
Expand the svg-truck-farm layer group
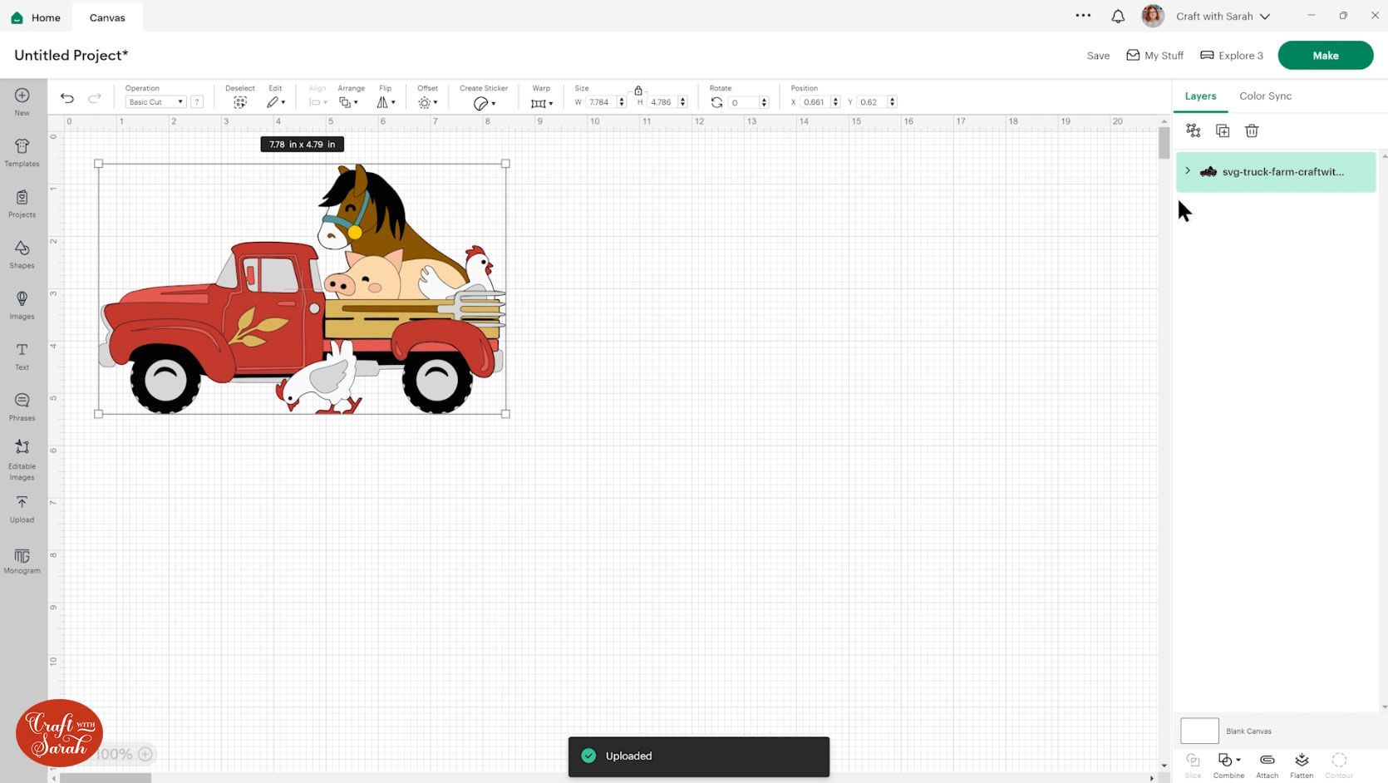[1188, 171]
